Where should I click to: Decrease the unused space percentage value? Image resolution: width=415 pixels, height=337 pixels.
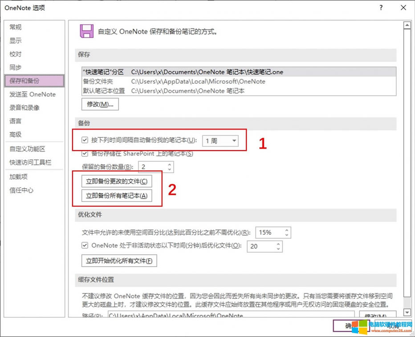coord(287,235)
